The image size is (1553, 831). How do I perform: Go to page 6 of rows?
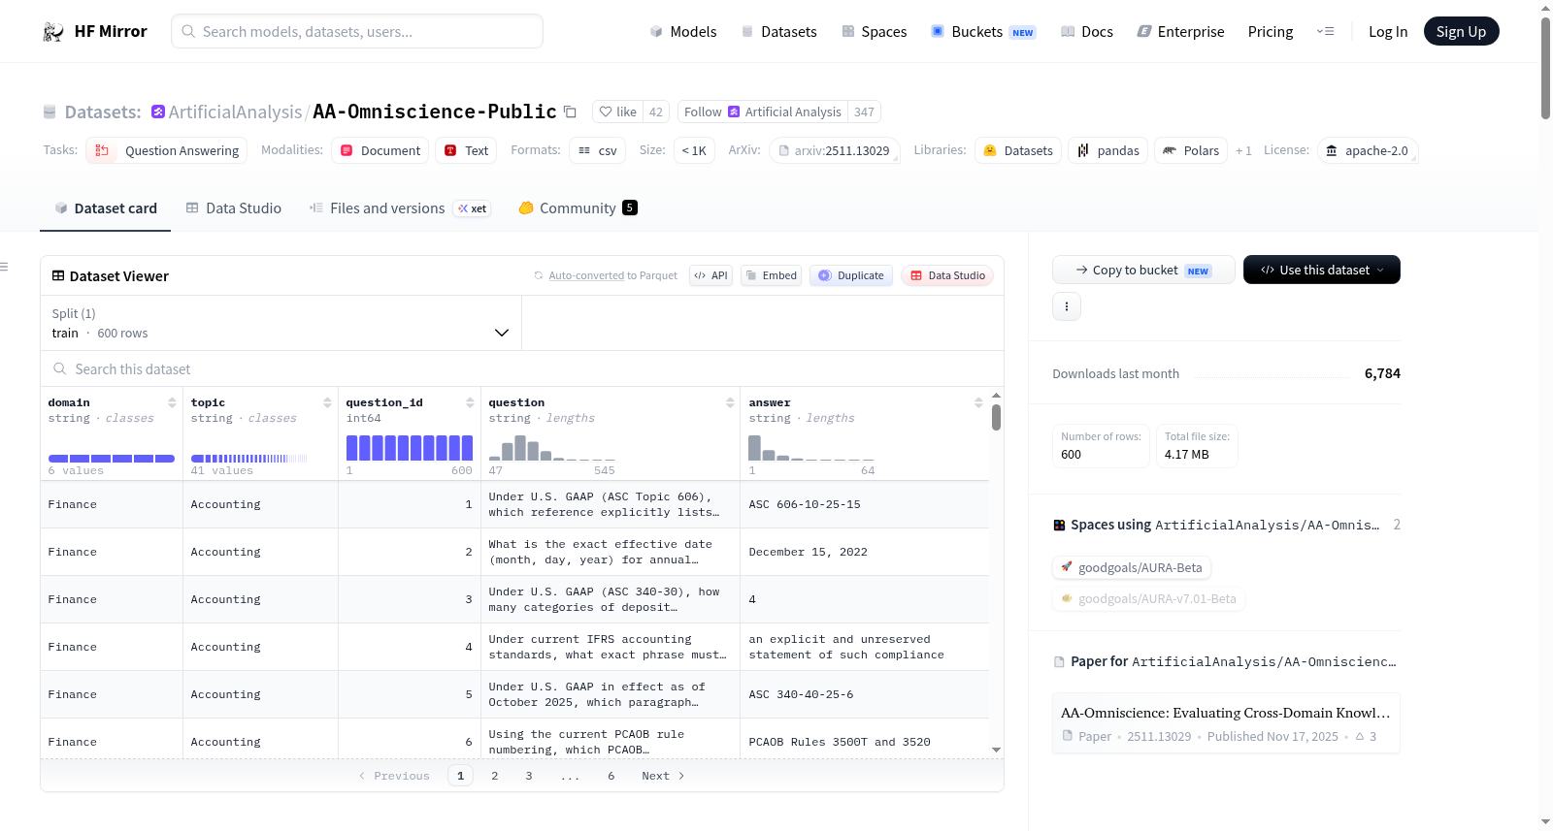611,776
